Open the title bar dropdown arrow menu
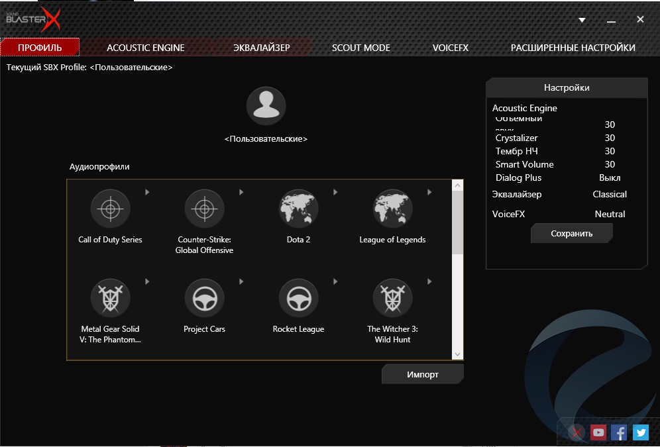 pos(582,20)
